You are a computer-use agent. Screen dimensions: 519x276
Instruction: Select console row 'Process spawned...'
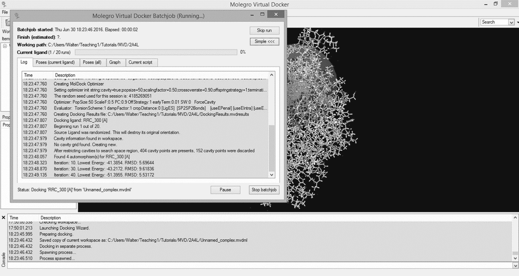pyautogui.click(x=260, y=258)
